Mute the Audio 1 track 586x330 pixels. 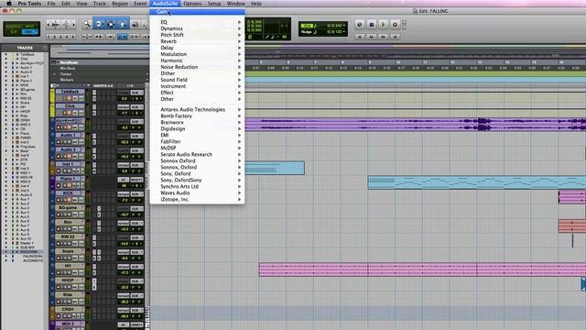point(70,142)
